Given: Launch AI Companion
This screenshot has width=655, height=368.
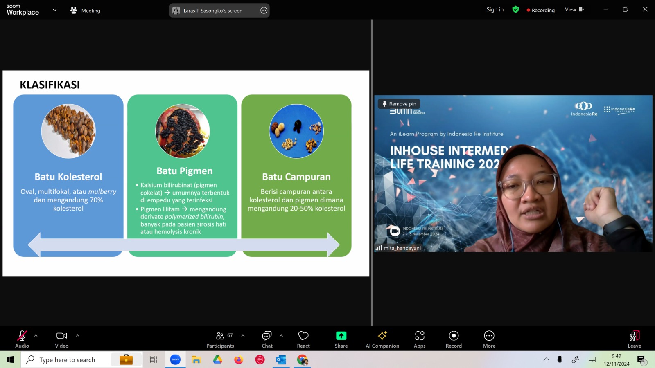Looking at the screenshot, I should (x=382, y=339).
